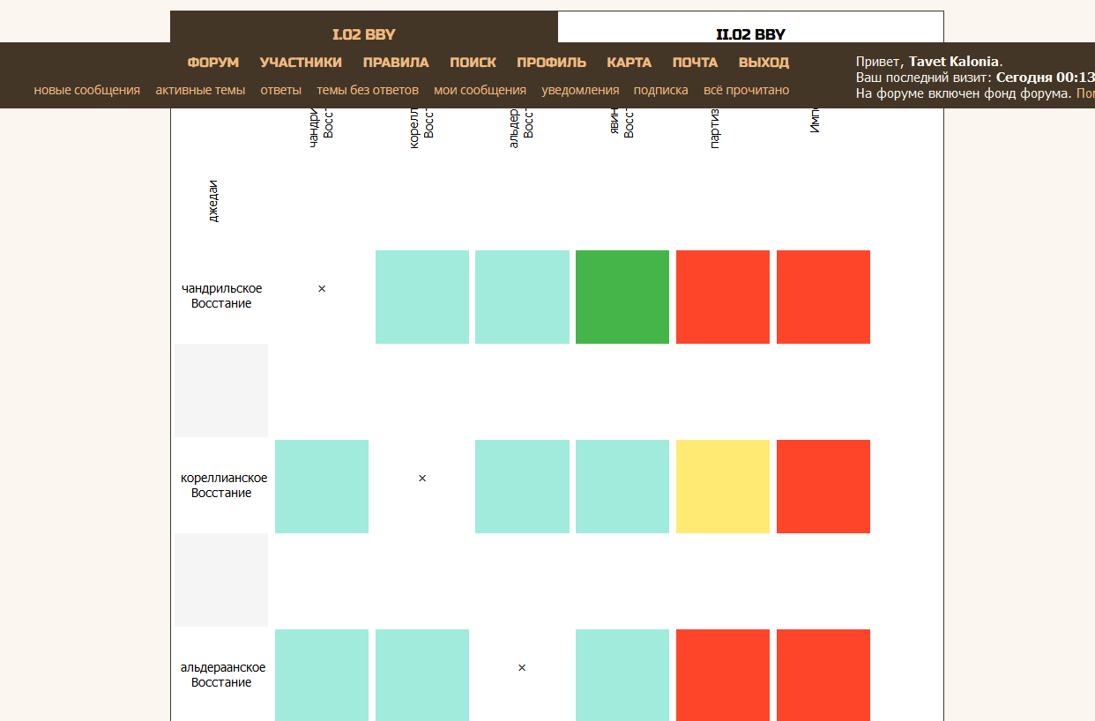Switch to the I.02 BBY tab
The width and height of the screenshot is (1095, 721).
[363, 34]
